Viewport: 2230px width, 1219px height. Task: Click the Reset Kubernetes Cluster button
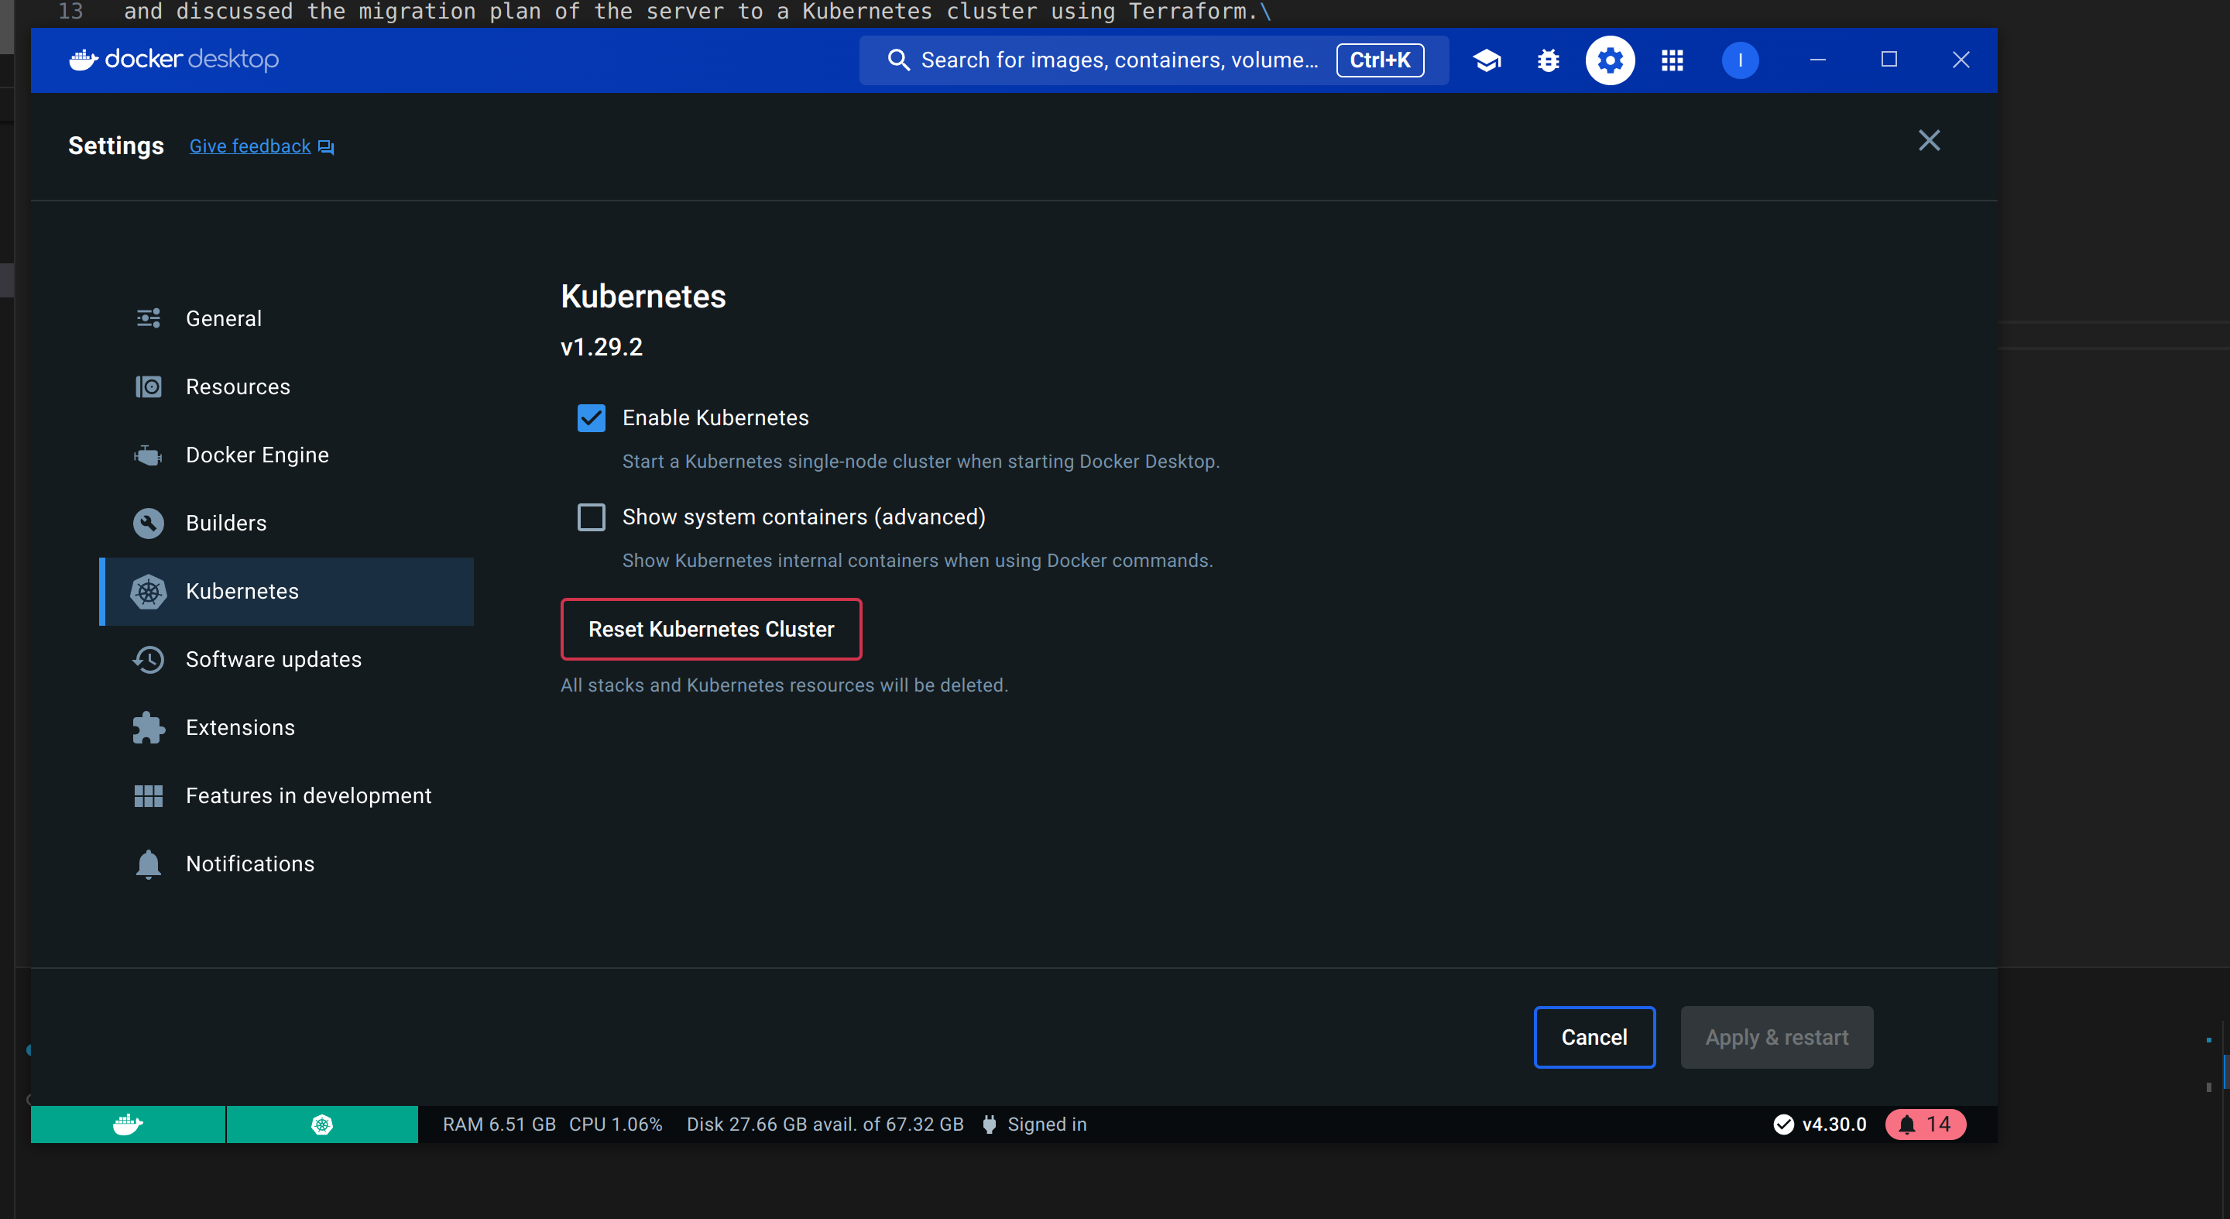coord(712,629)
